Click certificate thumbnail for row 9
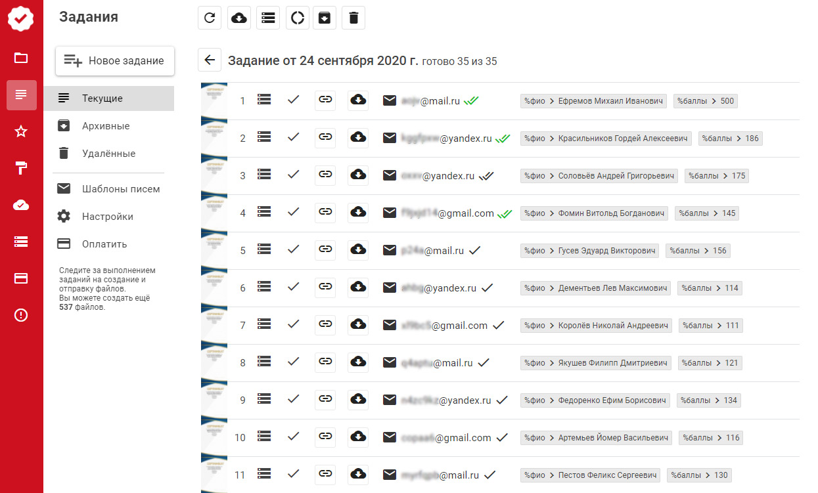818x493 pixels. click(214, 400)
